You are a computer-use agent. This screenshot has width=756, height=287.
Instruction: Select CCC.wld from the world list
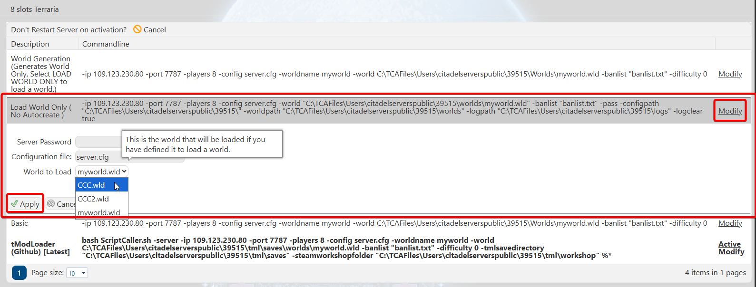coord(91,185)
